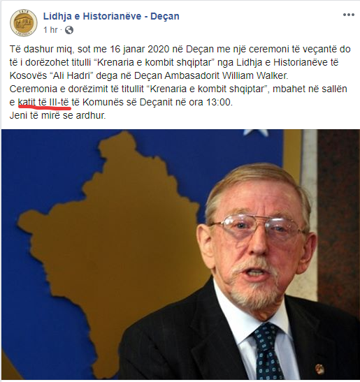This screenshot has width=360, height=382.
Task: Visit the Lidhja e Historianëve - Deçan page
Action: click(x=111, y=16)
